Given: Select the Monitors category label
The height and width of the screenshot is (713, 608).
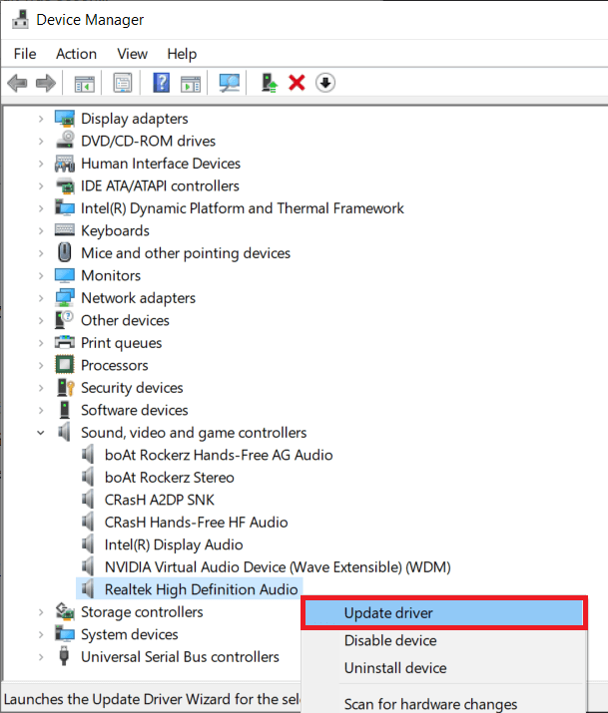Looking at the screenshot, I should [x=111, y=275].
